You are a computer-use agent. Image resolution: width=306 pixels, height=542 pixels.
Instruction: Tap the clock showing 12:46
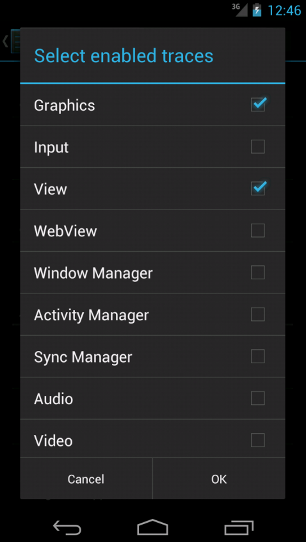point(284,10)
